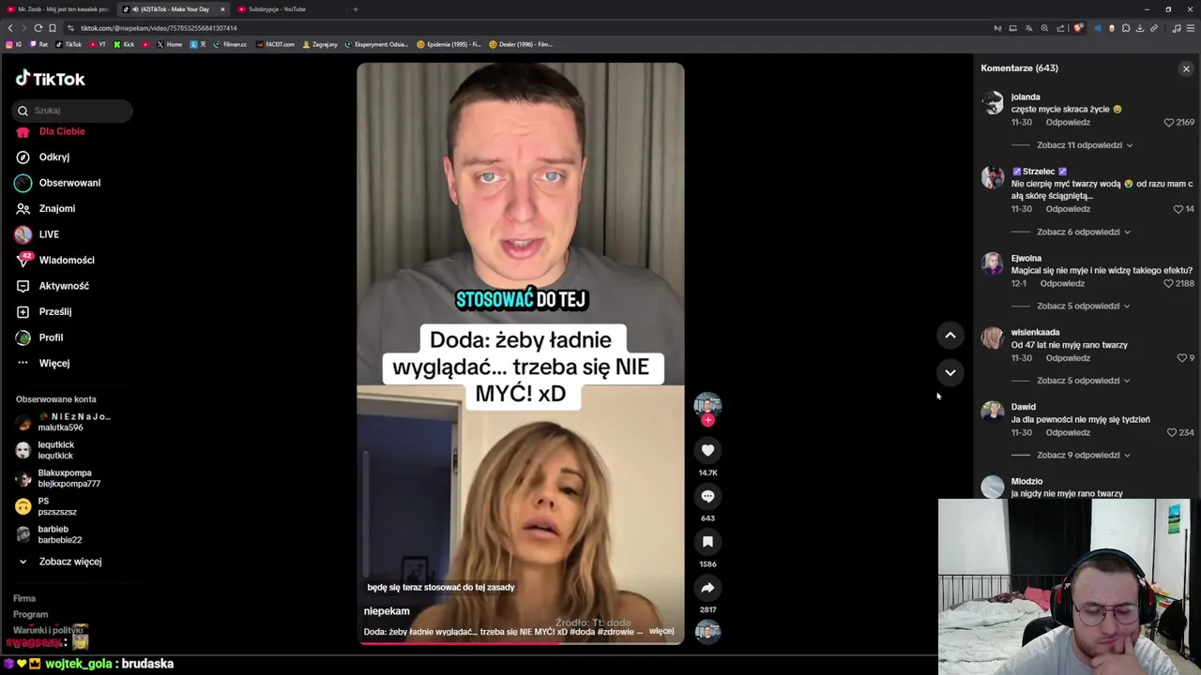1201x675 pixels.
Task: Switch to Mr. Zoob YouTube tab
Action: [x=58, y=9]
